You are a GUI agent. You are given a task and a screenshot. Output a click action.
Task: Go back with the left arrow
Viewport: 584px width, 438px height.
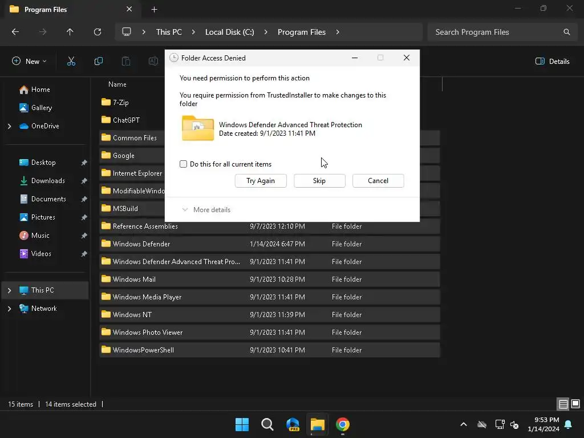point(15,32)
